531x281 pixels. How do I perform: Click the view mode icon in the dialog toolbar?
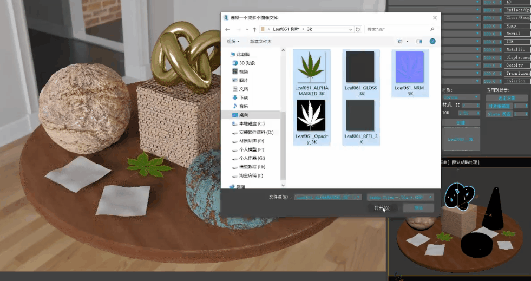click(x=400, y=41)
